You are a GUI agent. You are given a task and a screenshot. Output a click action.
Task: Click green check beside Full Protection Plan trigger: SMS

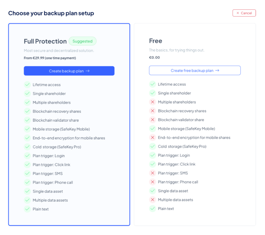tap(27, 173)
